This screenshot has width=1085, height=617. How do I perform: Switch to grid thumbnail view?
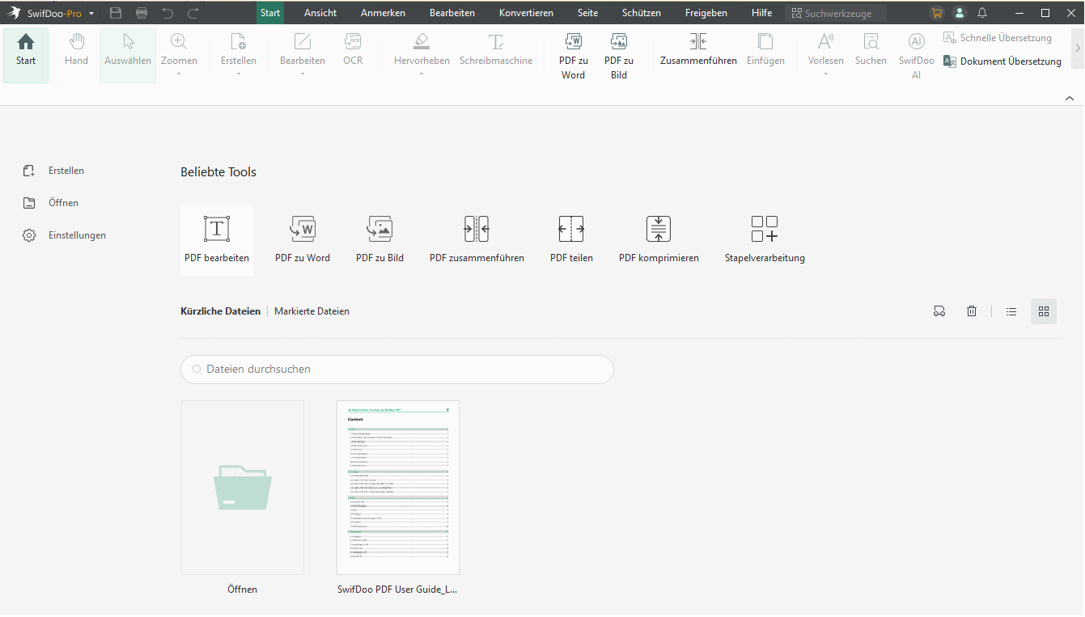(x=1044, y=311)
